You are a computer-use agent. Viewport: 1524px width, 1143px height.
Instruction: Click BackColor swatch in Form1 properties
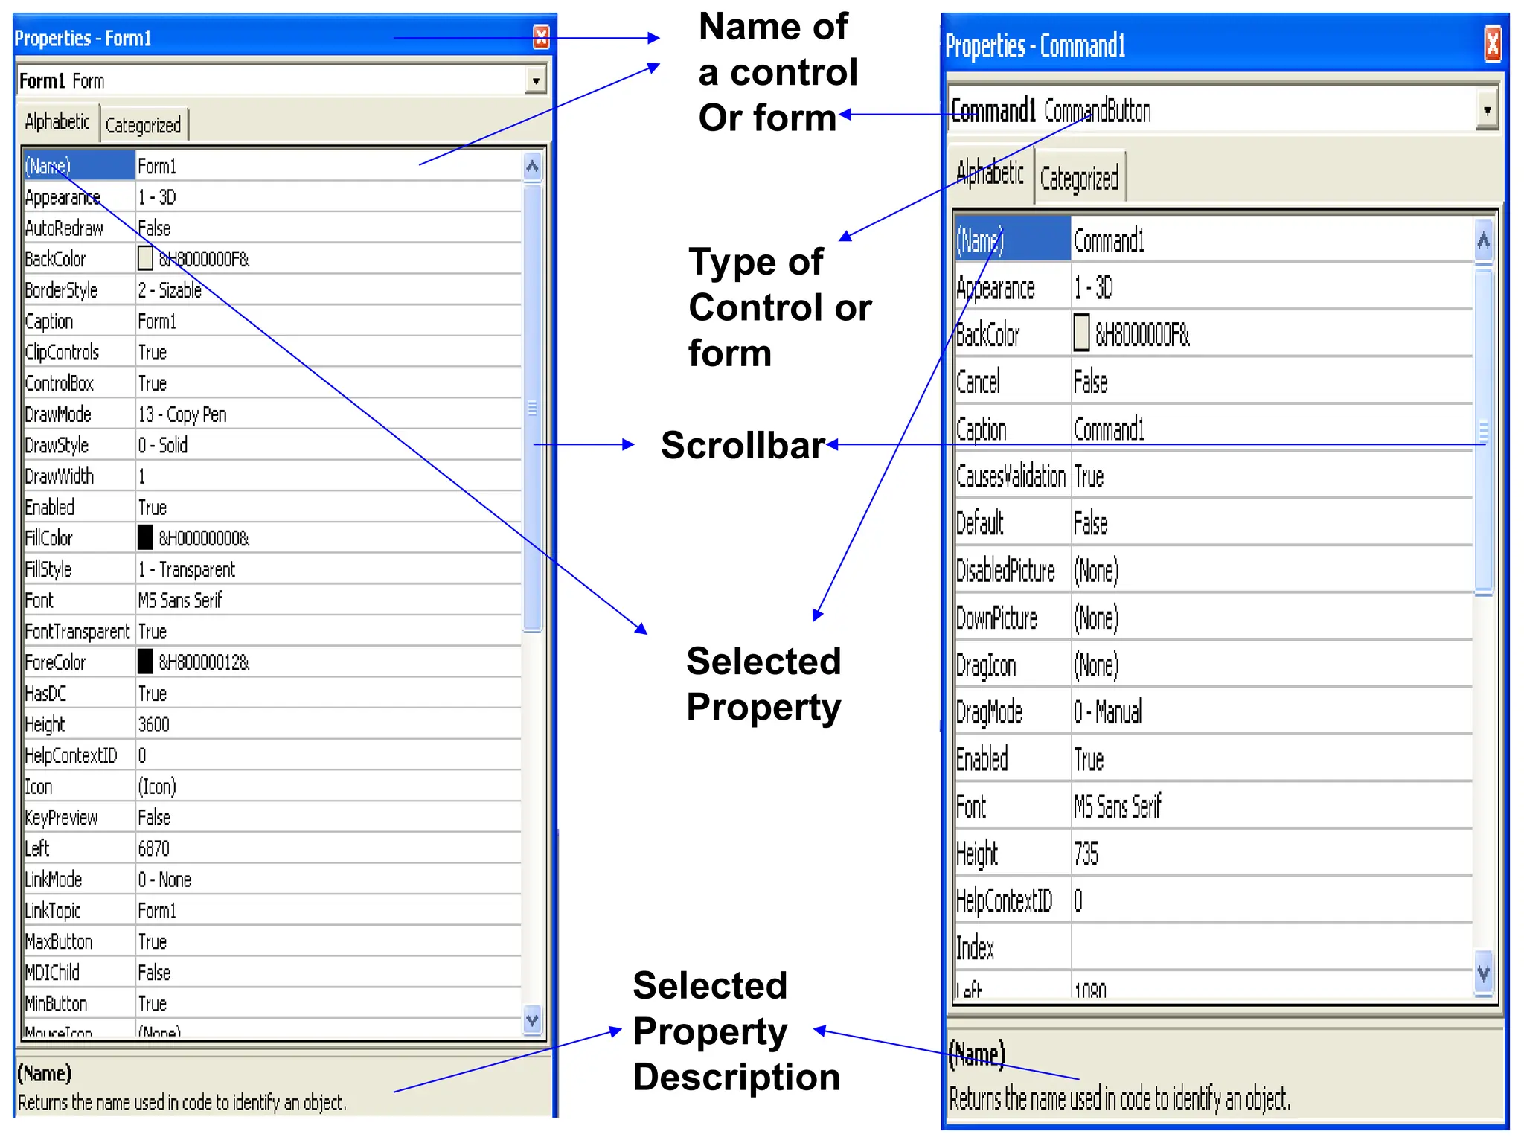pos(146,259)
